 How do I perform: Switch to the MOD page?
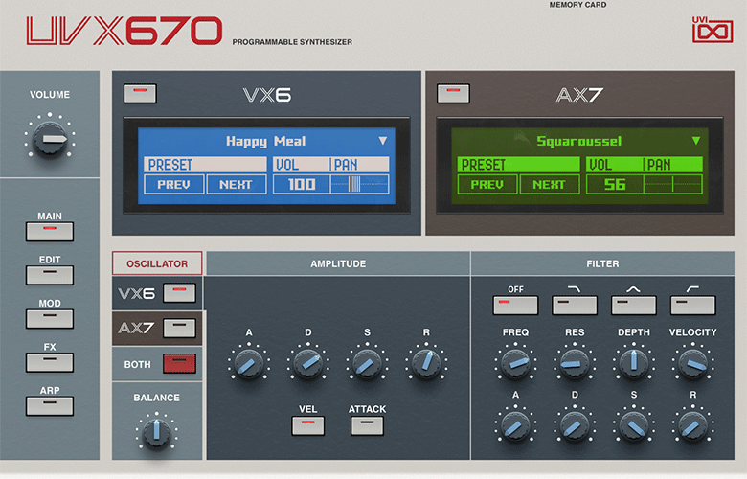(x=50, y=319)
